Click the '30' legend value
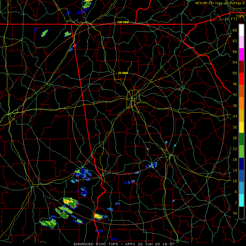Screen dimensions: 246x246 click(x=235, y=127)
